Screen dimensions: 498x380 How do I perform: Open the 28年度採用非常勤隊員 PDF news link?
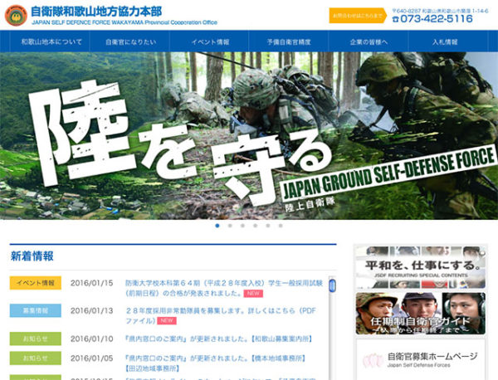pos(221,315)
